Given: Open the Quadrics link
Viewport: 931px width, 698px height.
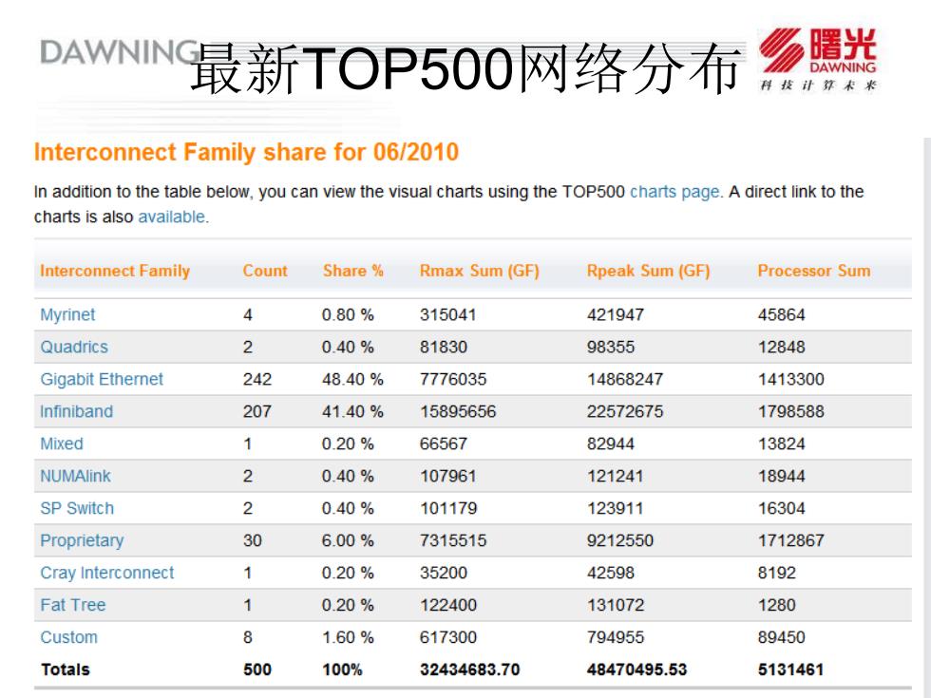Looking at the screenshot, I should [74, 348].
